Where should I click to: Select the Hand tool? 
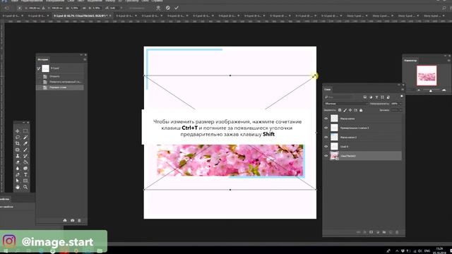(x=17, y=187)
